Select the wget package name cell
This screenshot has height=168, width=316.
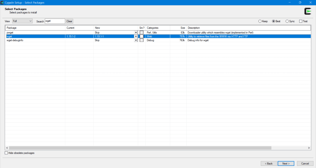(x=9, y=37)
